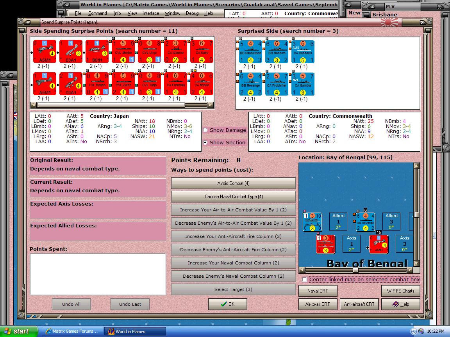Click the map's horizontal scrollbar right arrow
Screen dimensions: 450x337
[x=410, y=270]
